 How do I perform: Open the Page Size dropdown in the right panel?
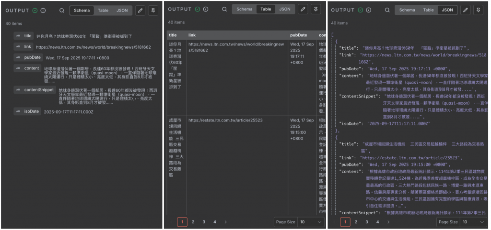point(473,222)
